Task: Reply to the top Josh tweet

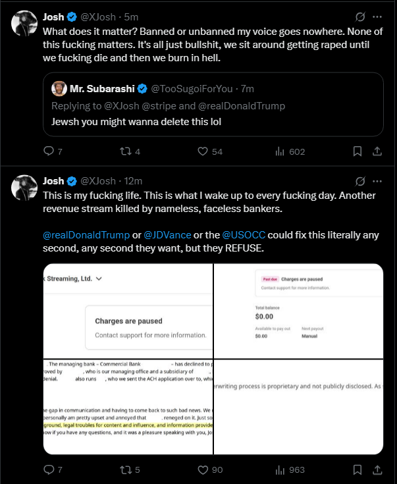Action: (48, 151)
